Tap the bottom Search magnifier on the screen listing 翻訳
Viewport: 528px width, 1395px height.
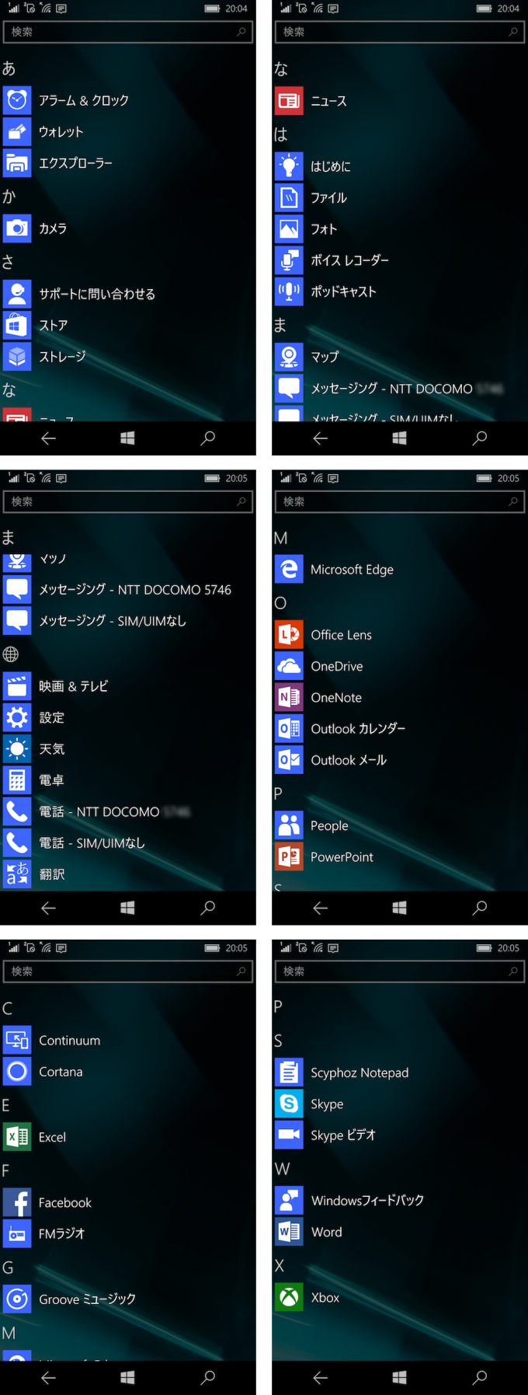[x=207, y=908]
